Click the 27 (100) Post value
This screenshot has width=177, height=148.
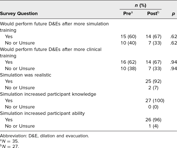(x=155, y=100)
